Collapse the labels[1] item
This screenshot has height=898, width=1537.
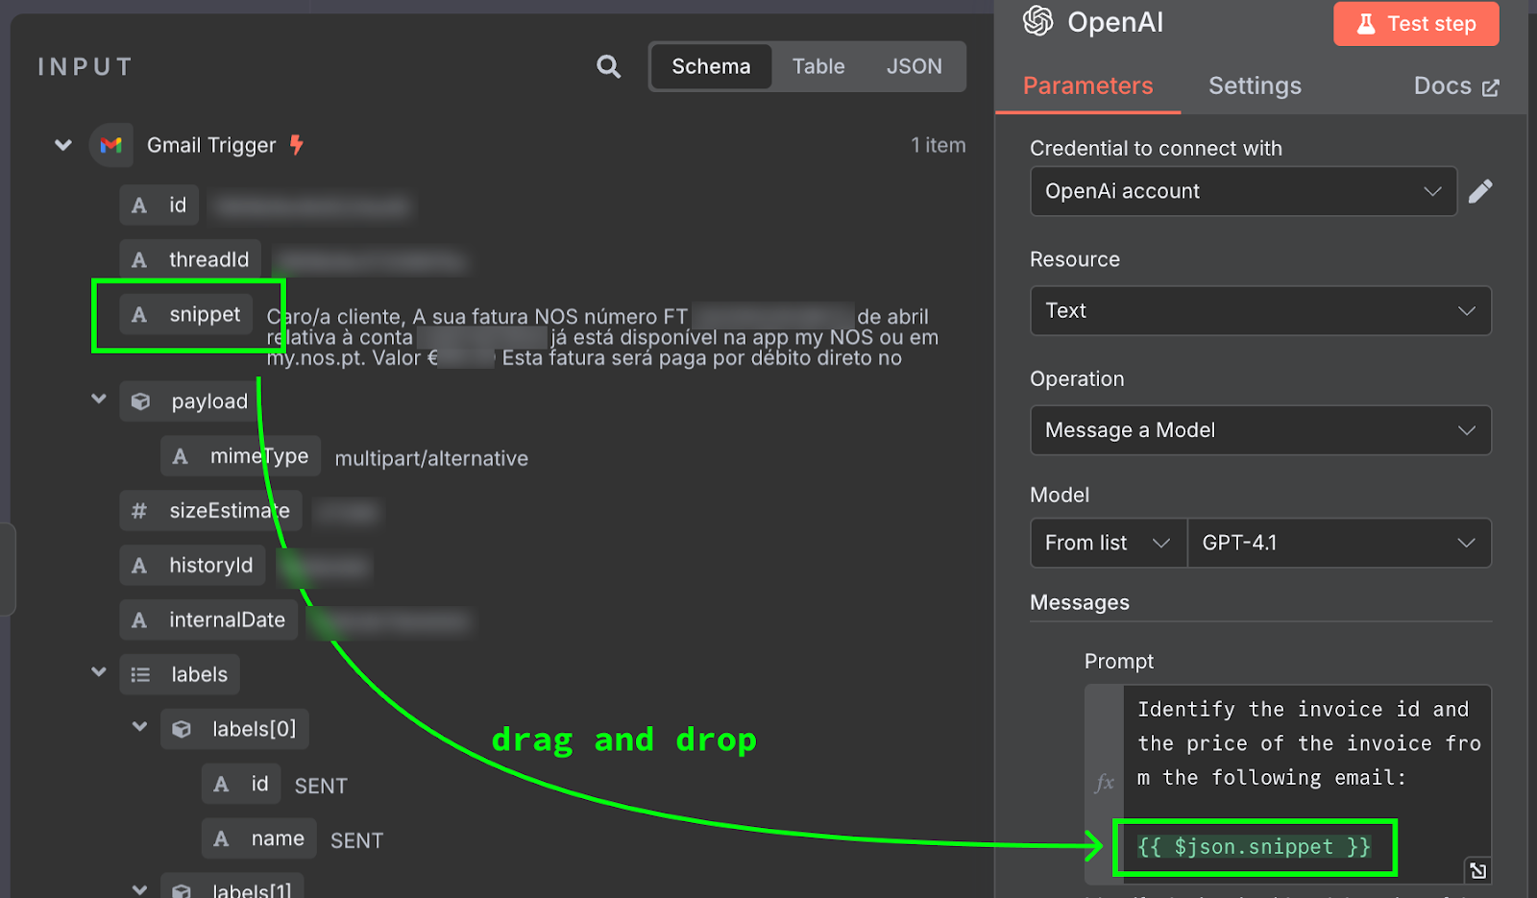tap(140, 889)
